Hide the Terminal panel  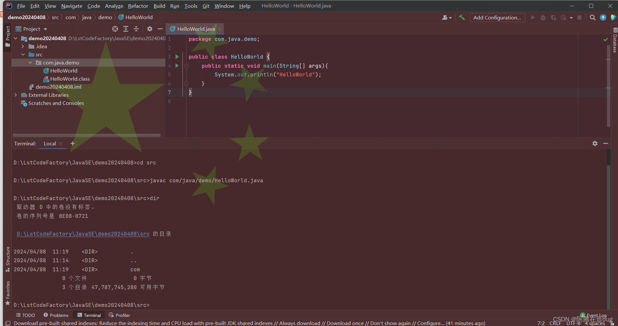[x=606, y=143]
